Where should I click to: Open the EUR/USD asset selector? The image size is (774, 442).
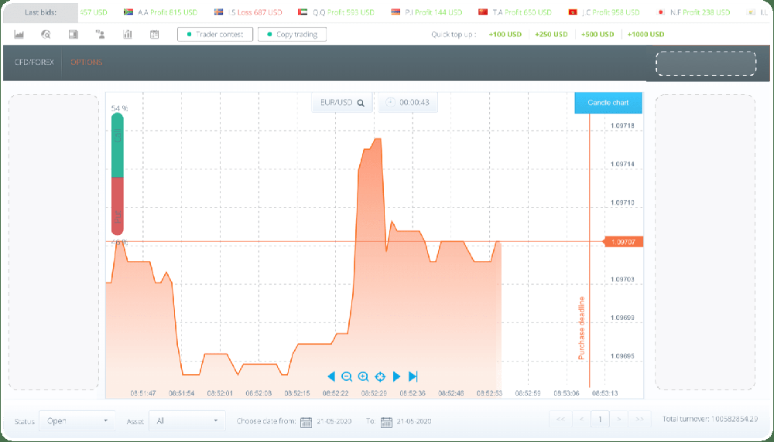point(342,103)
